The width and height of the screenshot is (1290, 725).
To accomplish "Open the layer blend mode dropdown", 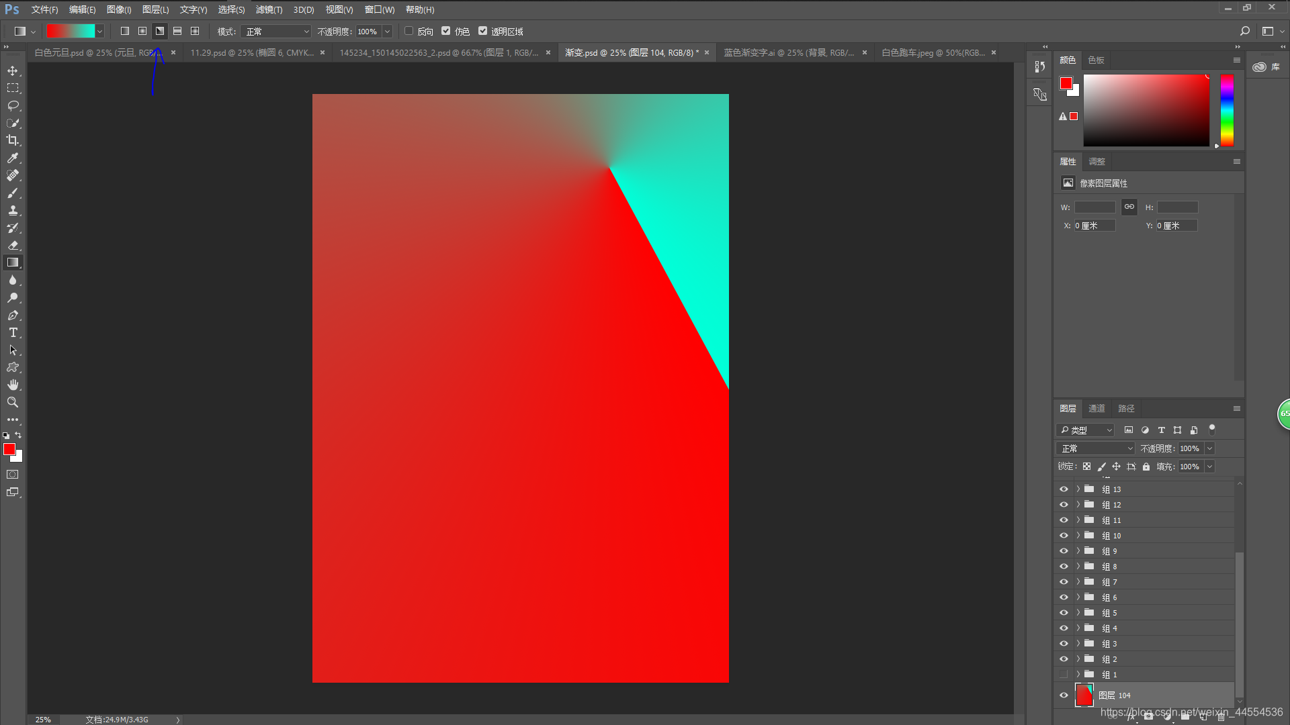I will [x=1096, y=448].
